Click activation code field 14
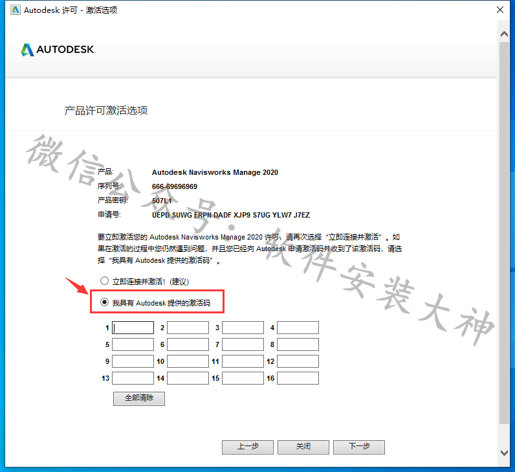 188,378
